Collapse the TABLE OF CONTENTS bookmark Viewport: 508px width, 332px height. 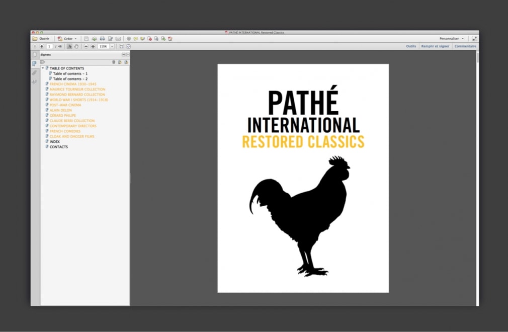(43, 68)
